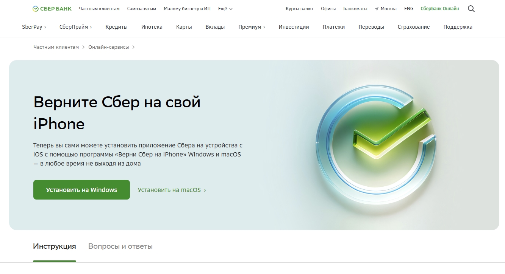Click the Онлайн-сервисы breadcrumb

click(109, 47)
